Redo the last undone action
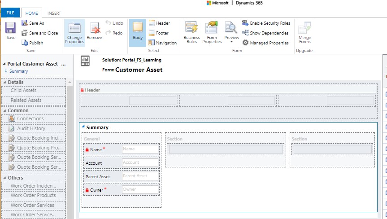This screenshot has width=387, height=219. click(114, 33)
